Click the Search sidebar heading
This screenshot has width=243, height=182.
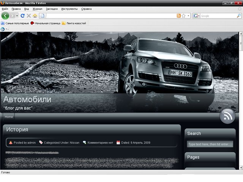[x=194, y=133]
